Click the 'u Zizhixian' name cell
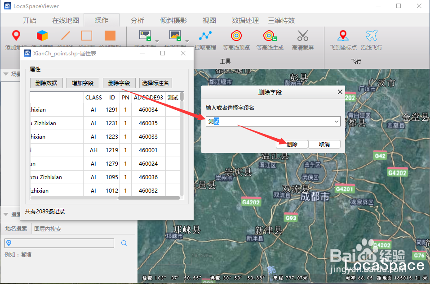This screenshot has height=284, width=430. coord(57,123)
